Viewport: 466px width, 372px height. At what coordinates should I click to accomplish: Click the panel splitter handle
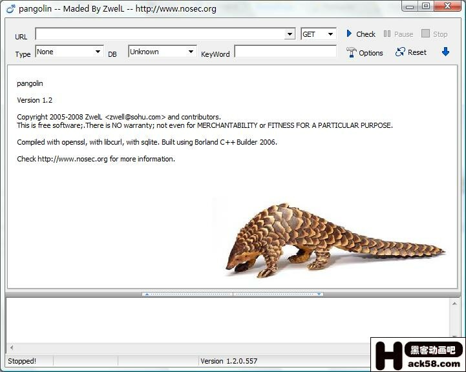(x=233, y=294)
